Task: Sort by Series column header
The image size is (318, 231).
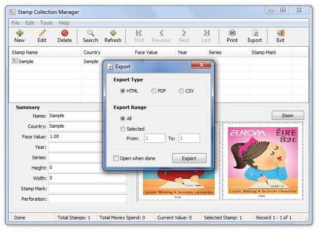Action: [228, 52]
